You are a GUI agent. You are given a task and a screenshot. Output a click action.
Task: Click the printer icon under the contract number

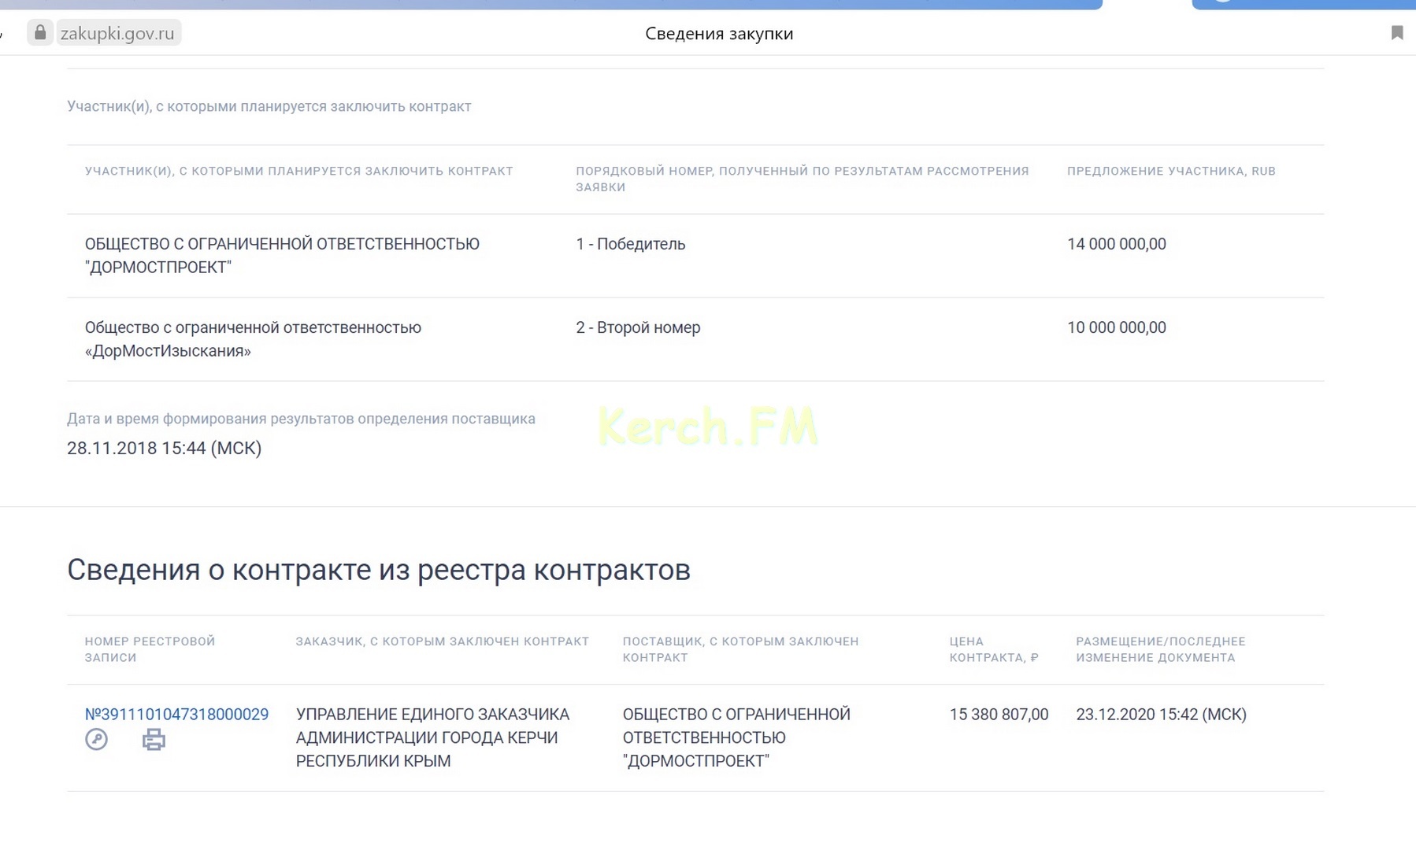click(154, 740)
